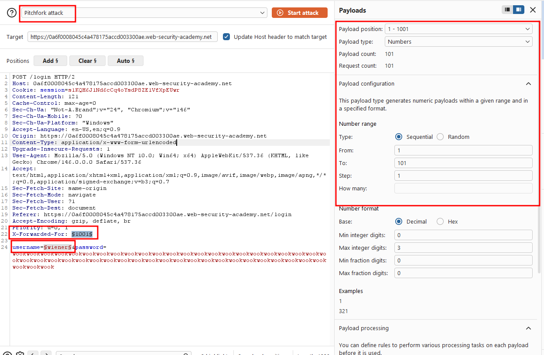Edit the Min integer digits field
The width and height of the screenshot is (544, 355).
pyautogui.click(x=463, y=235)
